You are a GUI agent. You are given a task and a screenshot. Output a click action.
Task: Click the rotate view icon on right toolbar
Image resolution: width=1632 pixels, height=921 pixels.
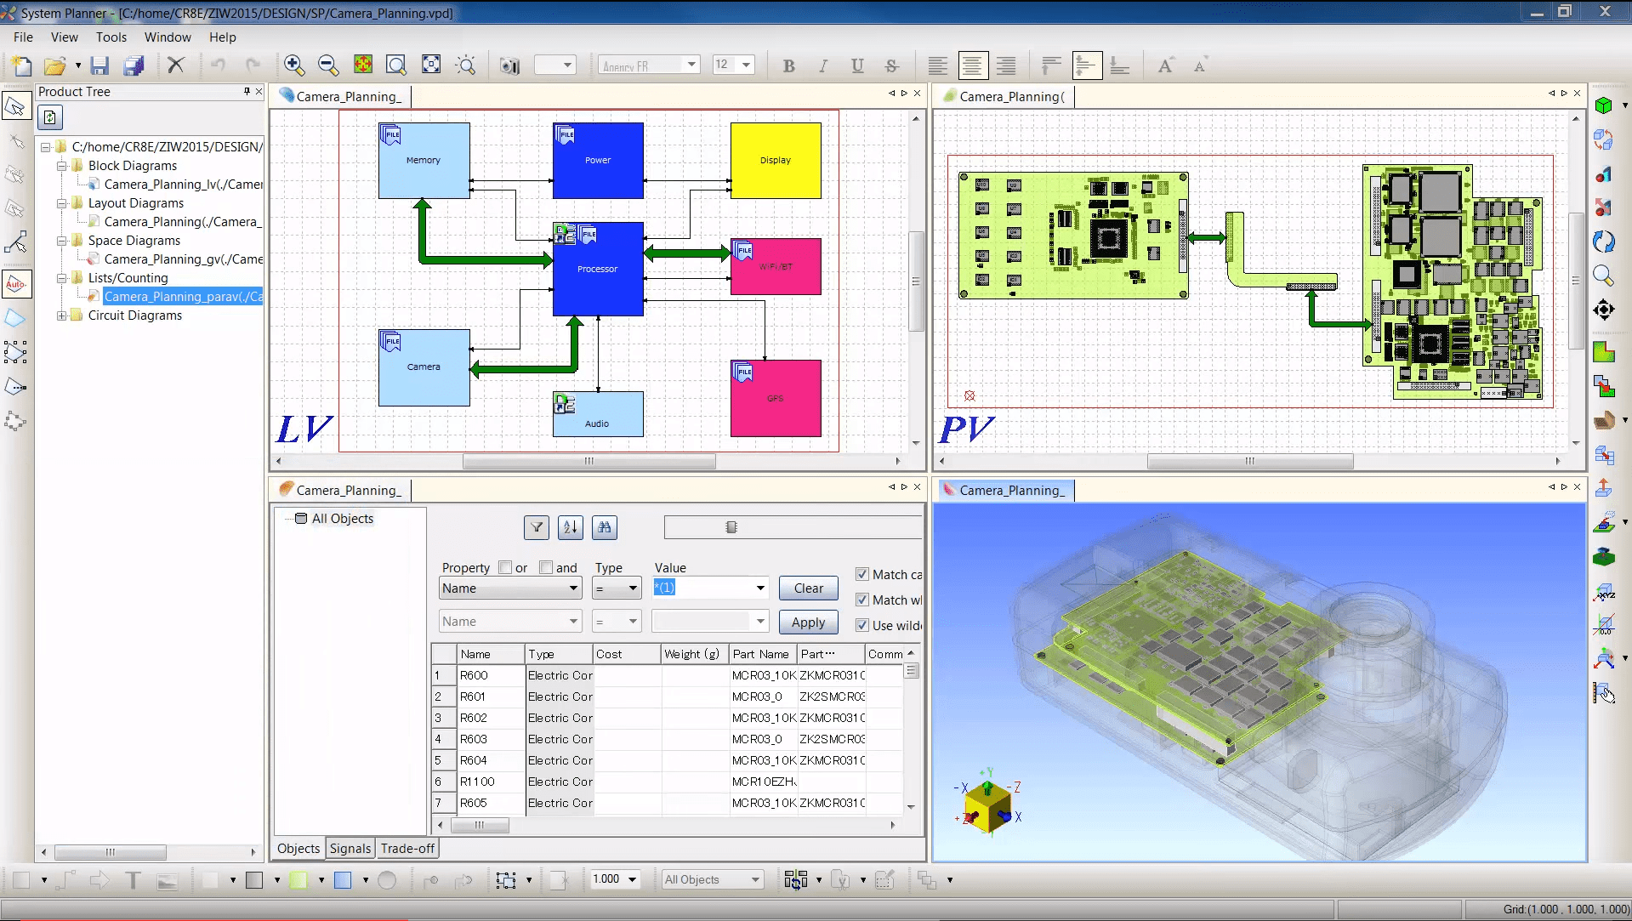[x=1604, y=242]
